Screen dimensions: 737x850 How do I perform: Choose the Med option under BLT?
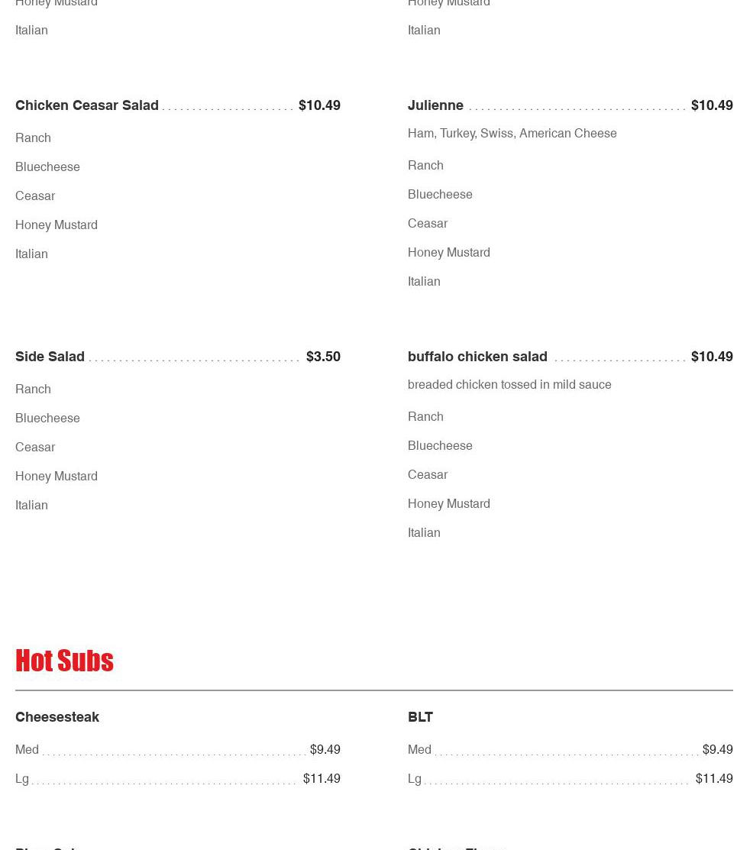(571, 750)
